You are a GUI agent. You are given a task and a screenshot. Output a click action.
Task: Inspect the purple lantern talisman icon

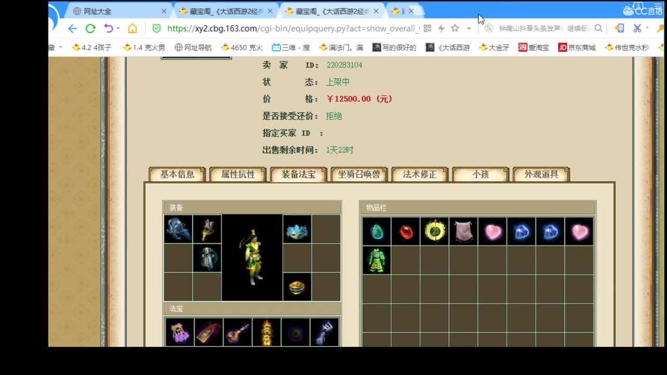tap(180, 332)
